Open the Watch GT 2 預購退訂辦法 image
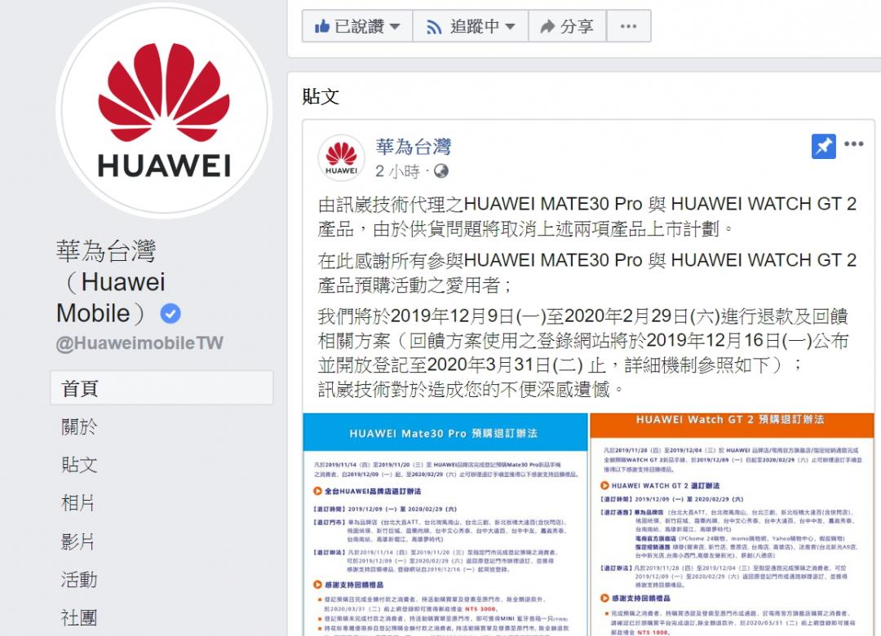881x636 pixels. (732, 525)
